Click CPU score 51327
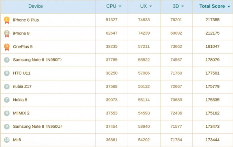 pos(112,20)
